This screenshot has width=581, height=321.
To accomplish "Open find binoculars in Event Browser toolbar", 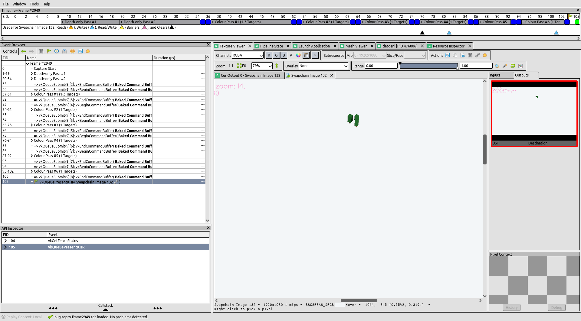I will click(41, 51).
